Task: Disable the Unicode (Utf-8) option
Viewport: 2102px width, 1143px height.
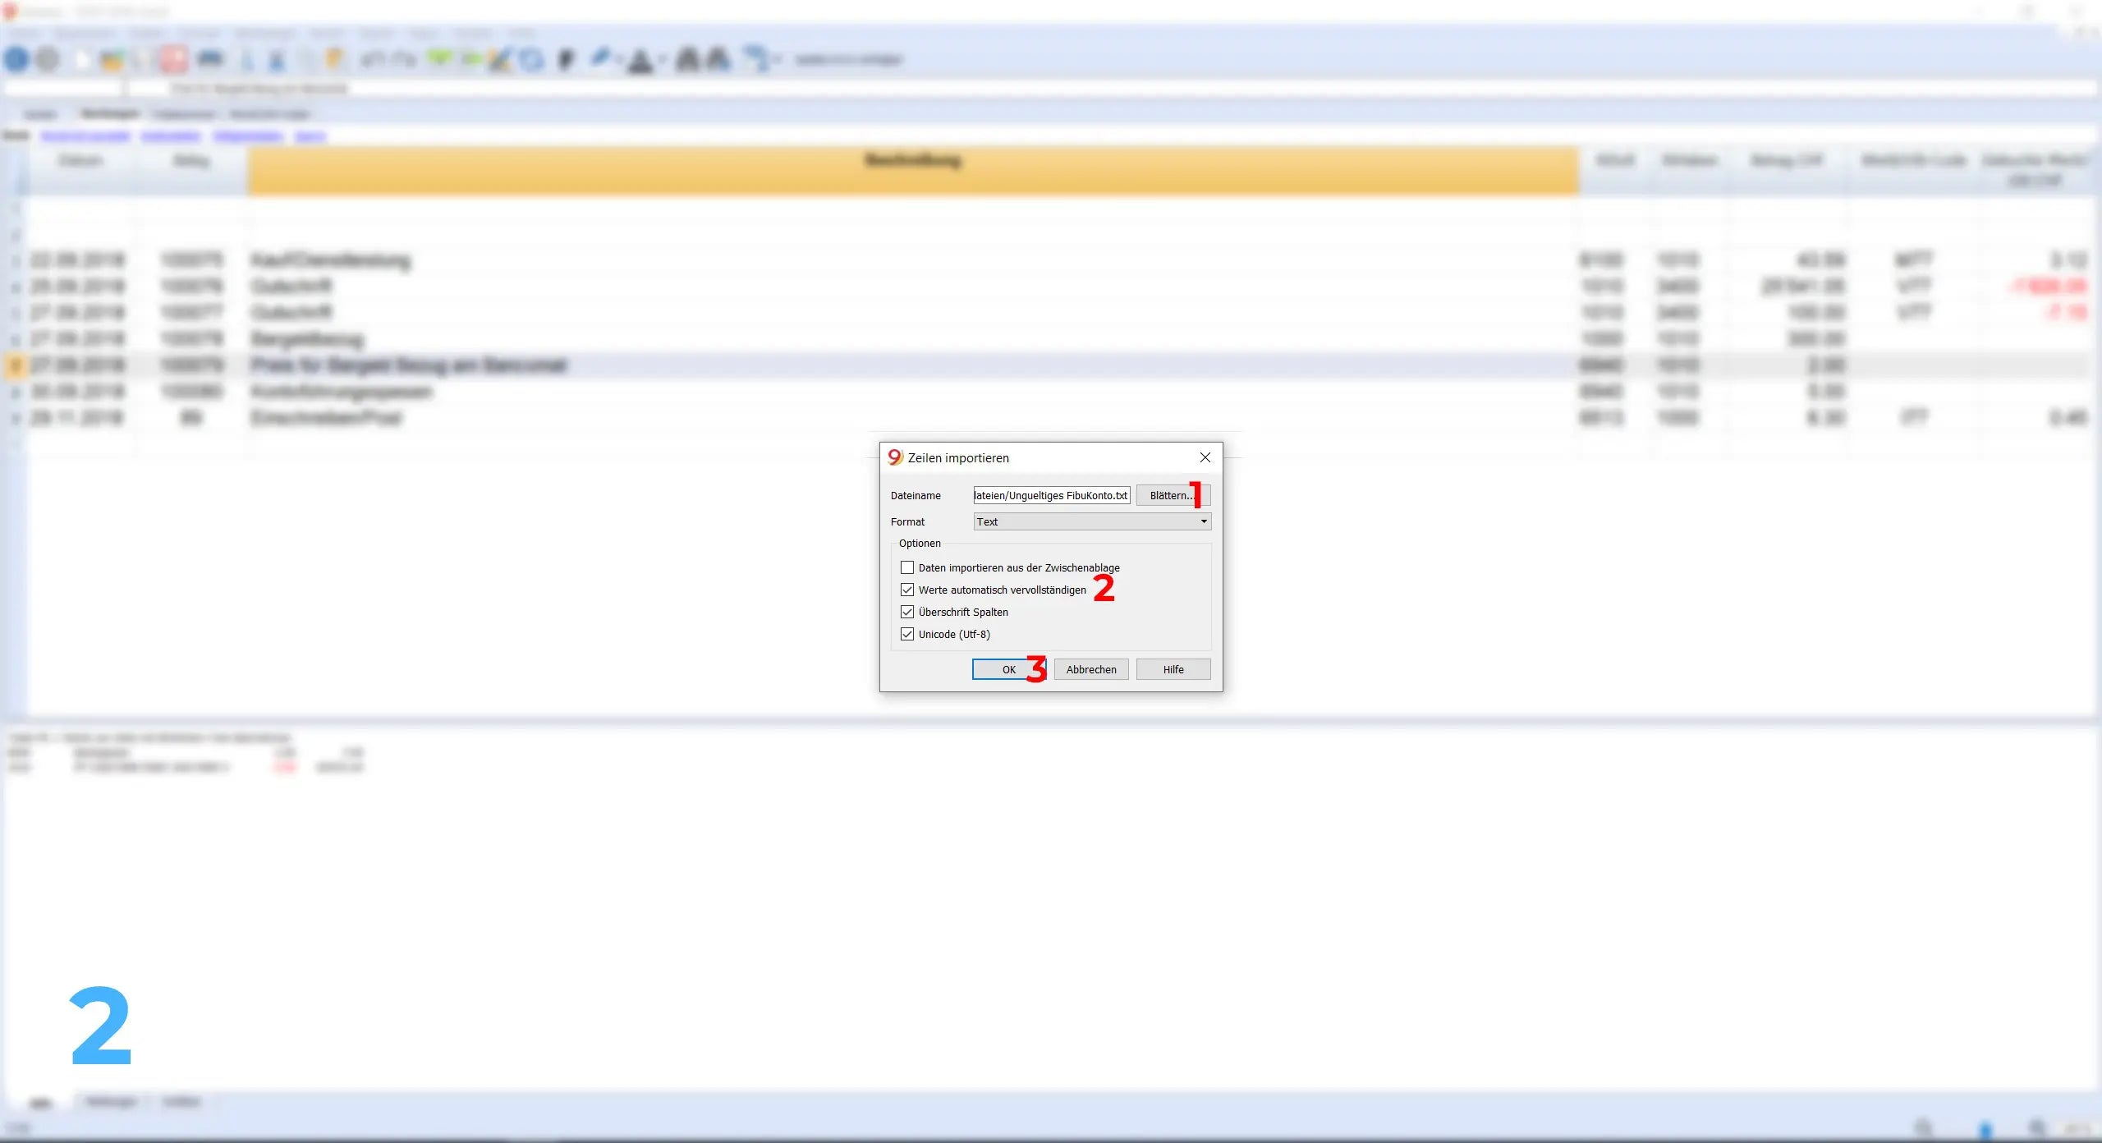Action: coord(907,634)
